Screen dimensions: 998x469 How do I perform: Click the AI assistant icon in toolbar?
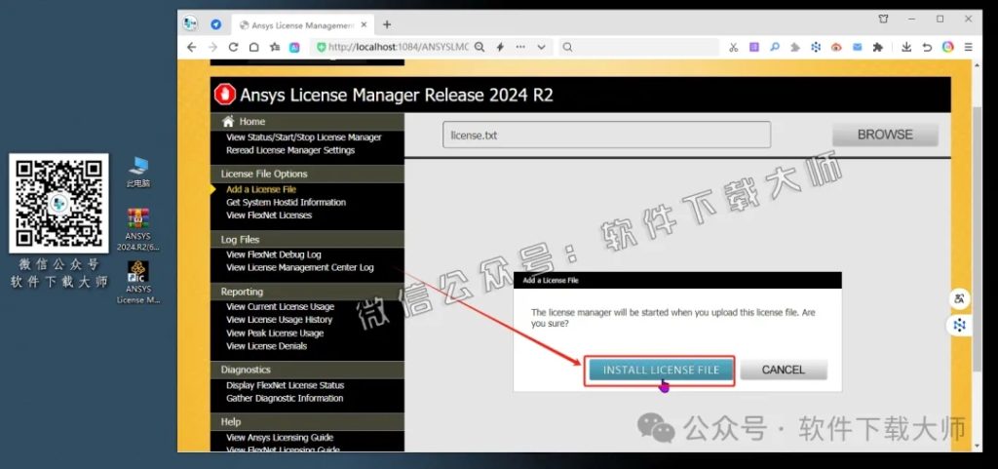pyautogui.click(x=294, y=47)
